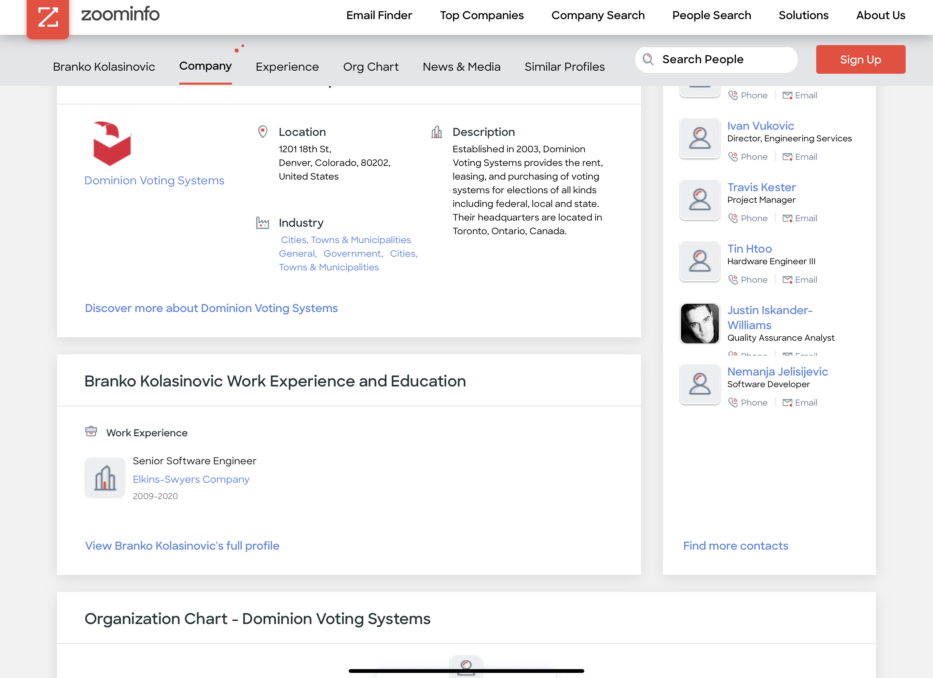
Task: Open Elkins-Swyers Company link
Action: [x=191, y=479]
